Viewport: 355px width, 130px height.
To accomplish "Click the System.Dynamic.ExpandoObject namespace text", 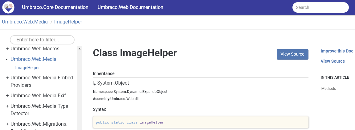I will [x=141, y=92].
